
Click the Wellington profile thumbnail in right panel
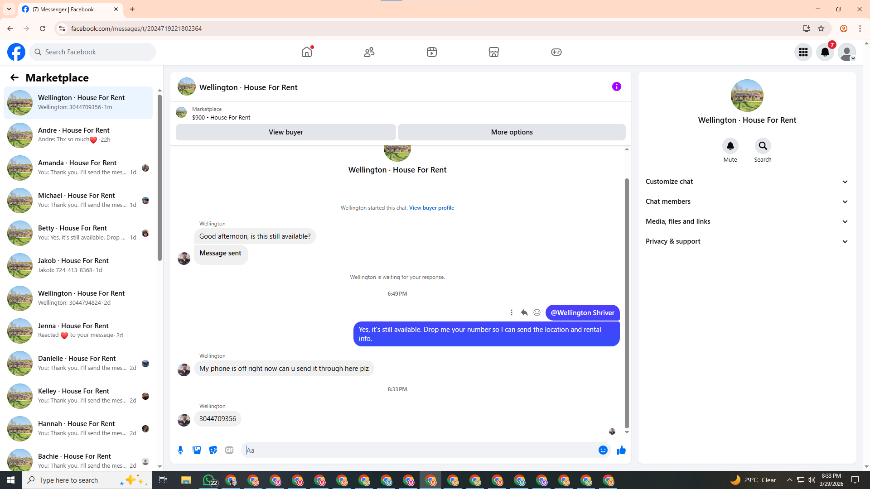pos(747,96)
